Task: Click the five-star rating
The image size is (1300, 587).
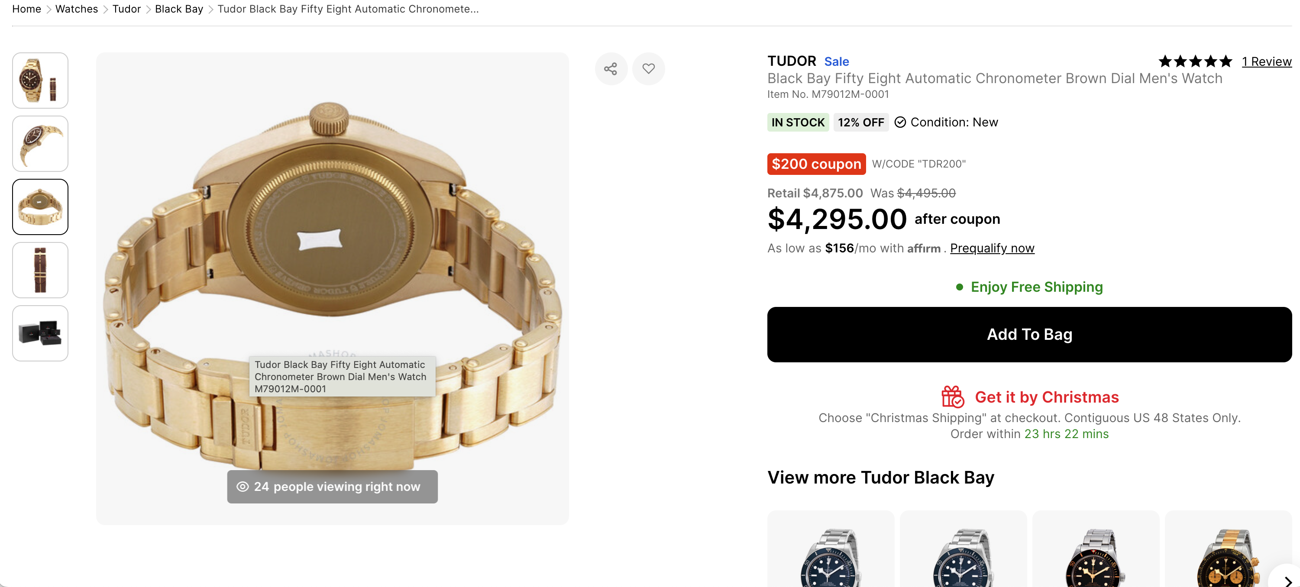Action: coord(1195,61)
